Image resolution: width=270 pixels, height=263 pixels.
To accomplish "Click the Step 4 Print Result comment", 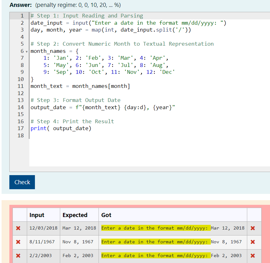I will coord(72,121).
